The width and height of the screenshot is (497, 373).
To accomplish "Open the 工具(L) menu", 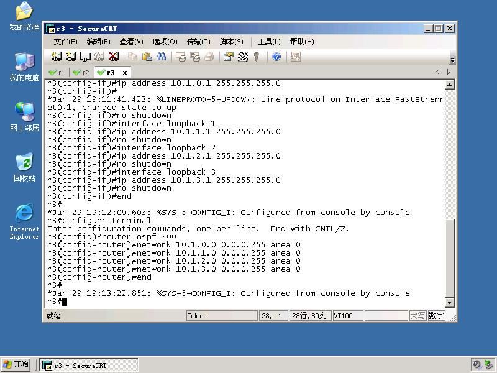I will pos(269,42).
